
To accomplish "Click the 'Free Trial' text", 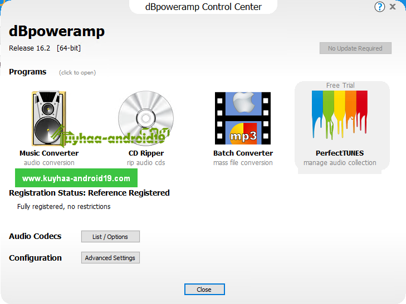I will [x=340, y=85].
